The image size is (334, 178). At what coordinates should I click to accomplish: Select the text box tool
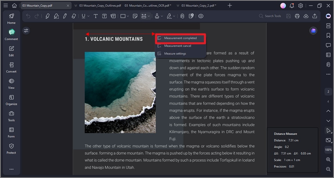[104, 16]
